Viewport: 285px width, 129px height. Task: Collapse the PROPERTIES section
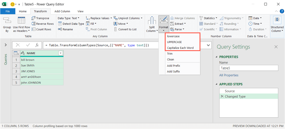(x=217, y=57)
